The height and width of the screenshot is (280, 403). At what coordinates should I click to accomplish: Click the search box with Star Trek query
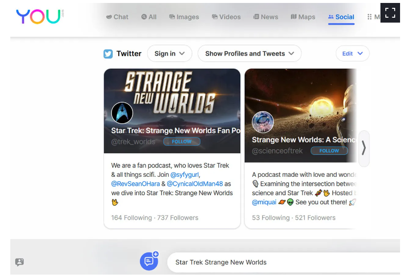pyautogui.click(x=284, y=262)
